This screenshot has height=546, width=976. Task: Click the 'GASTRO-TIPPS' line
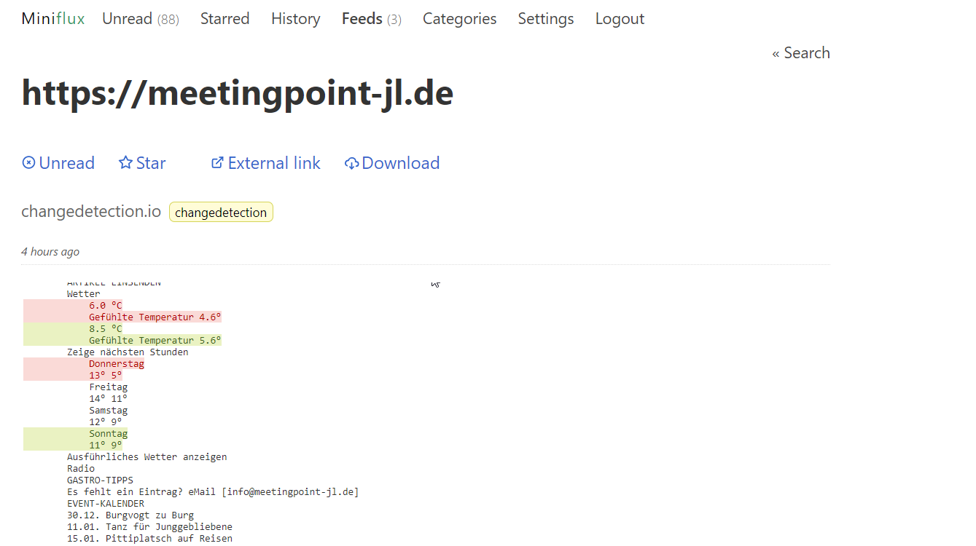tap(100, 480)
